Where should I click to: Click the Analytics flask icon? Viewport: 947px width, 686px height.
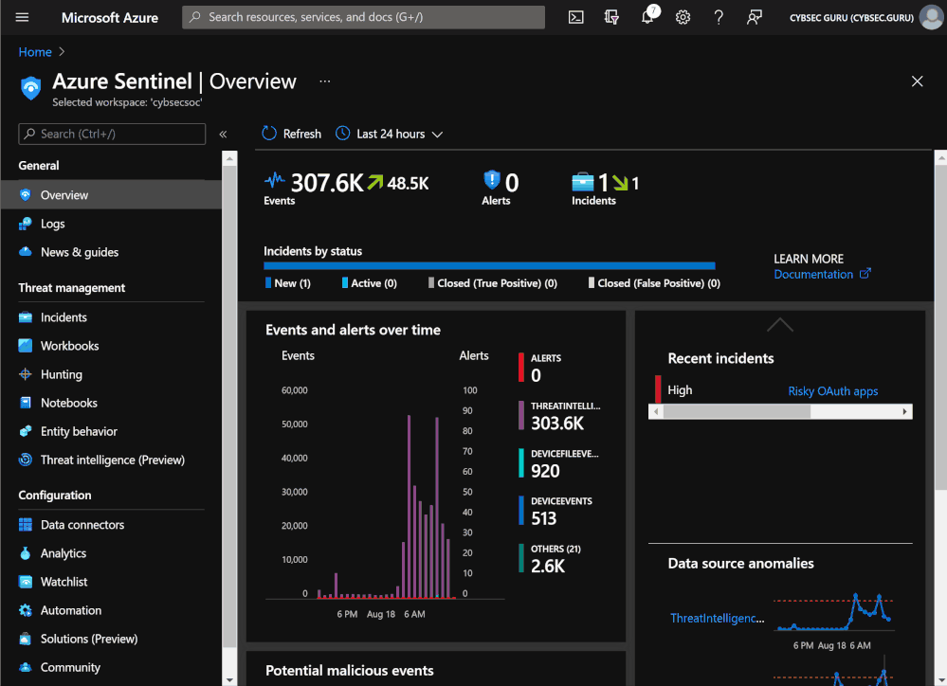[x=26, y=553]
